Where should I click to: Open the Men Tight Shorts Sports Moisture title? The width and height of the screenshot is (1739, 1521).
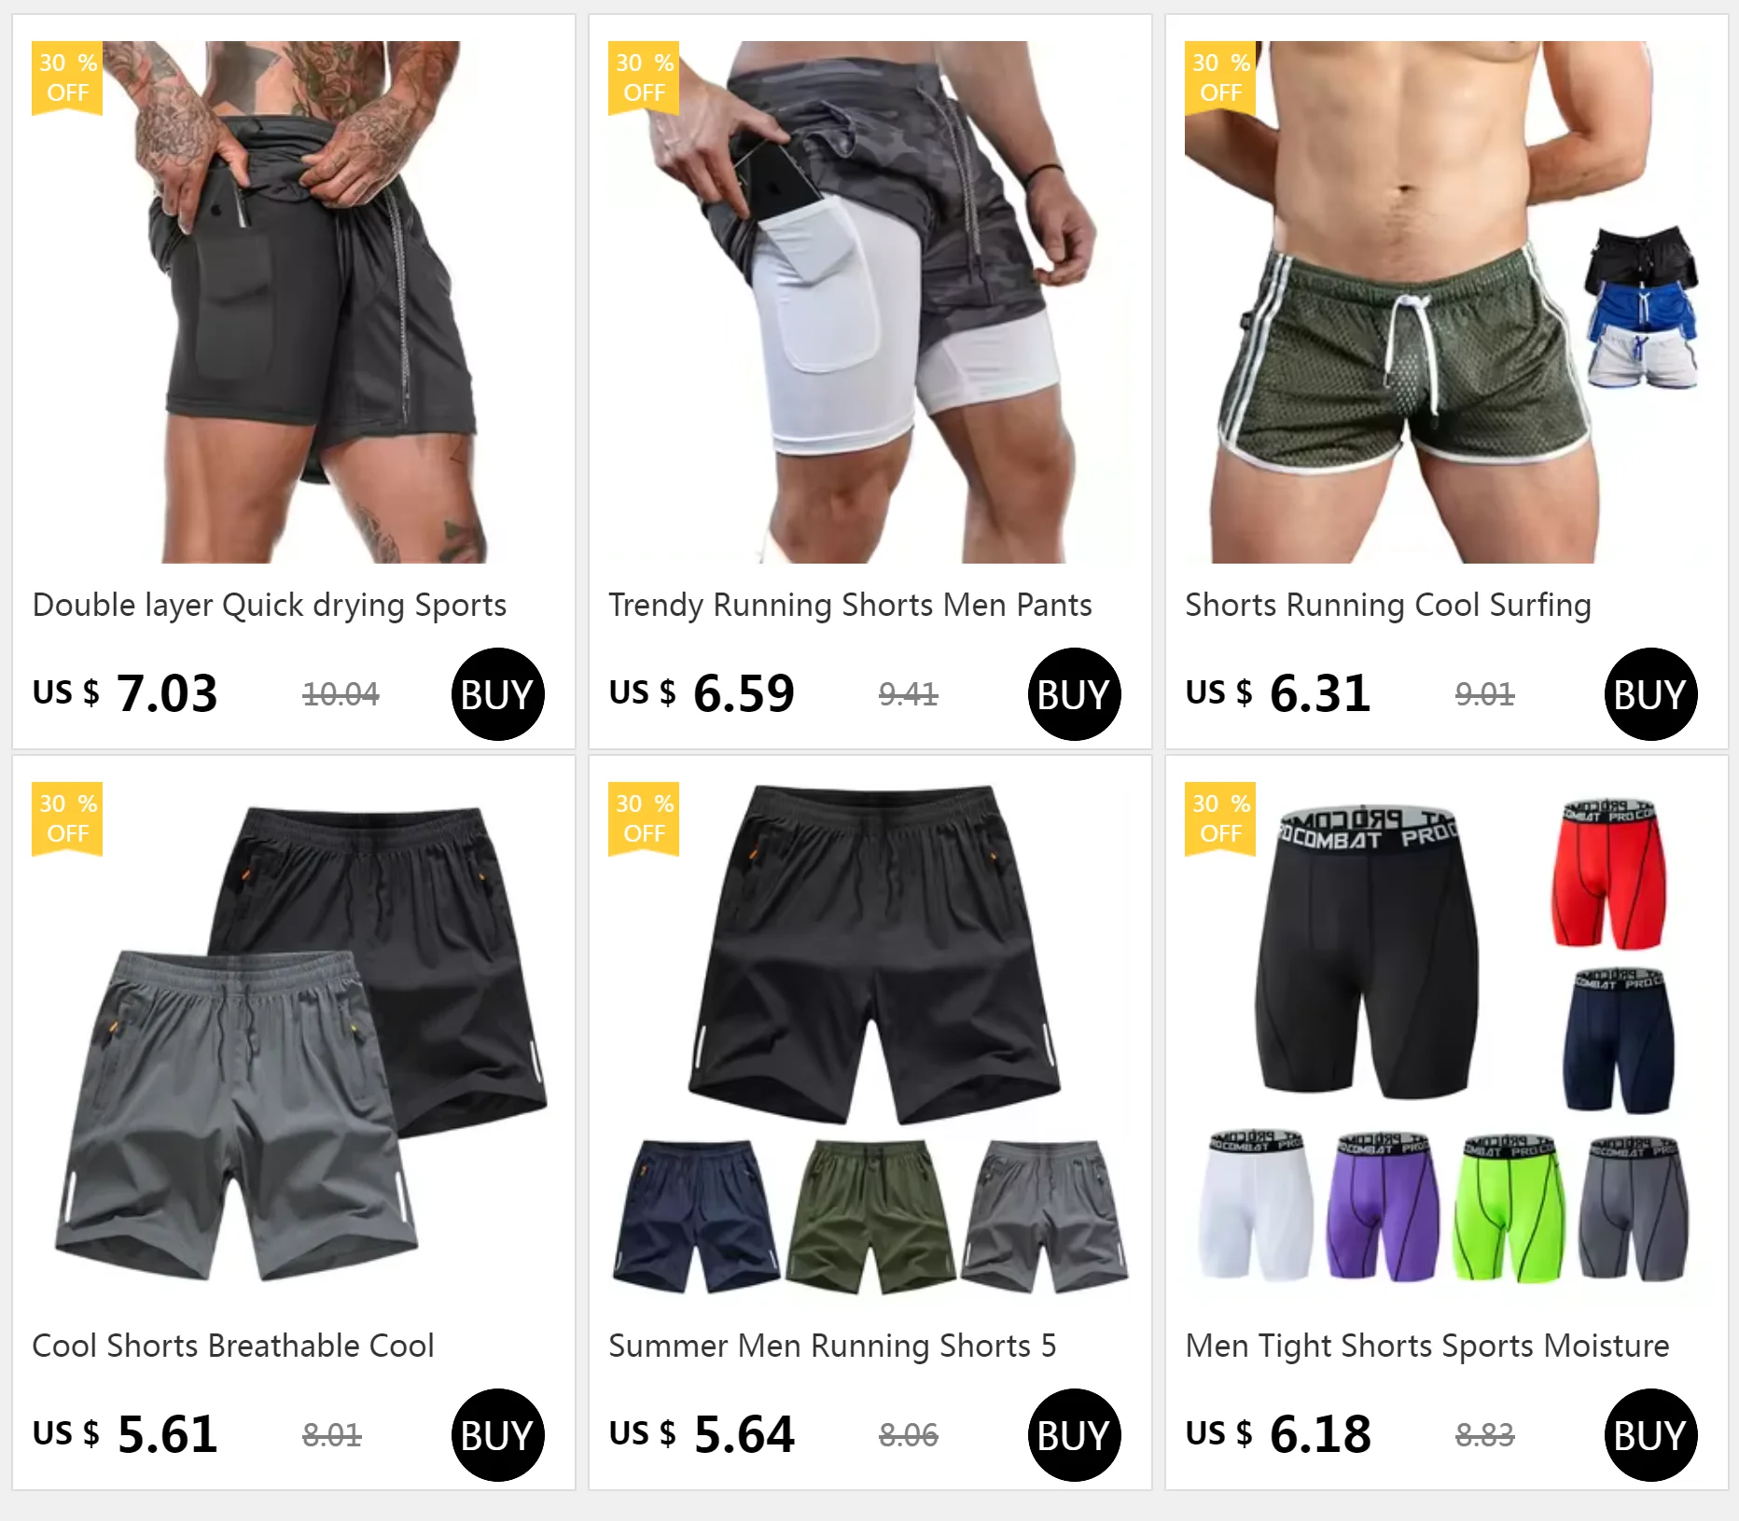(1427, 1346)
